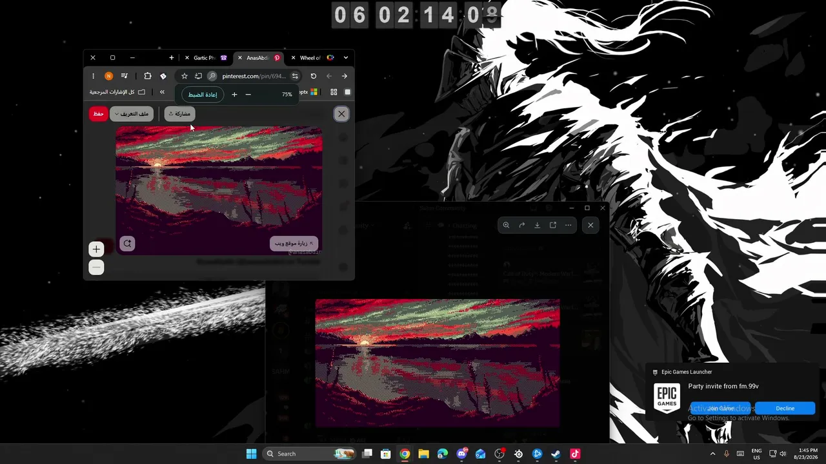
Task: Click Join Game on Epic notification
Action: click(721, 409)
